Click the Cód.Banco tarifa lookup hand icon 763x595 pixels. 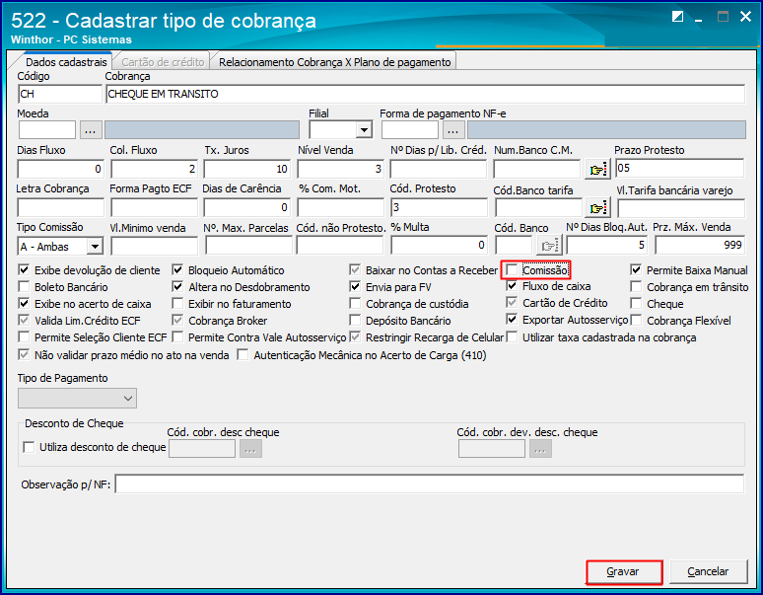[x=597, y=208]
